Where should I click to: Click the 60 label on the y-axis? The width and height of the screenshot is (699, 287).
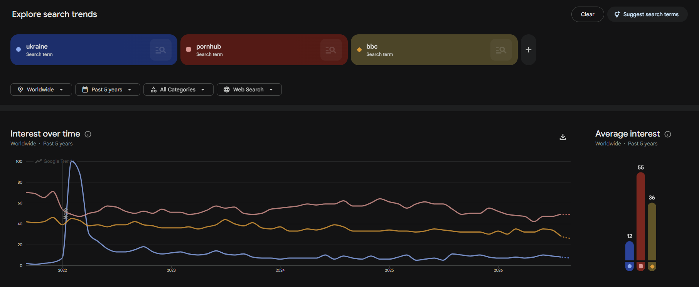pos(20,203)
